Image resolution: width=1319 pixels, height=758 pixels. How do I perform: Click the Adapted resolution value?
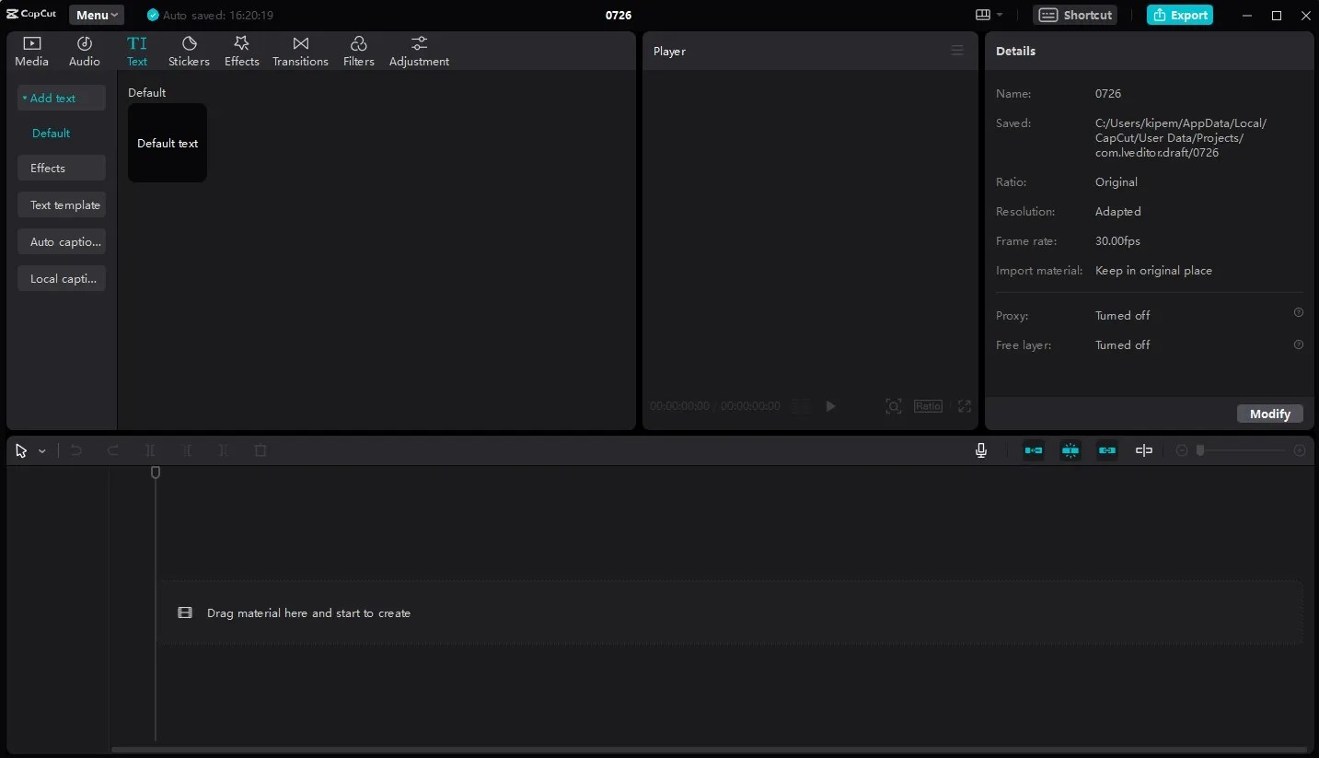1117,211
